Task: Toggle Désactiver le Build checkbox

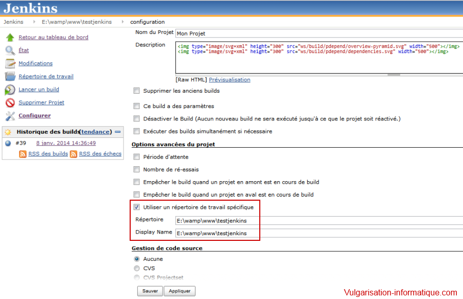Action: pos(136,118)
